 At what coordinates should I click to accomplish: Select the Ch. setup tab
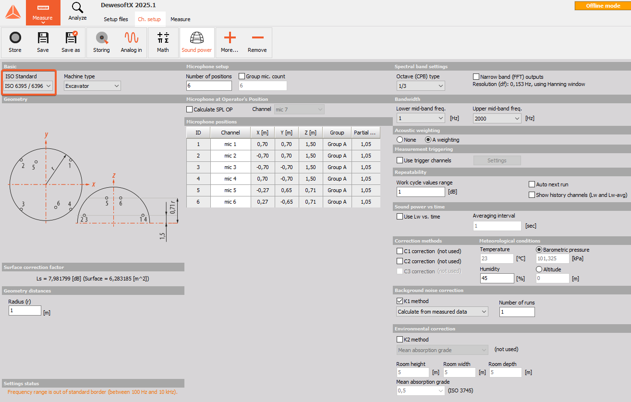click(149, 19)
